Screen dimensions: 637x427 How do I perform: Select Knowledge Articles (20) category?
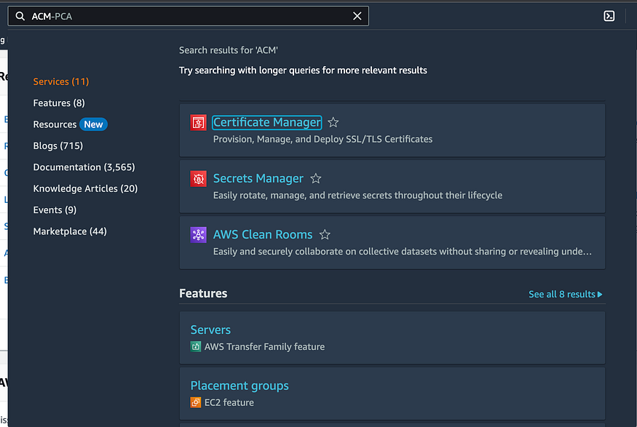85,188
